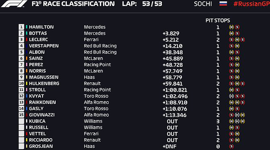Click the SOCHI location label

point(203,4)
